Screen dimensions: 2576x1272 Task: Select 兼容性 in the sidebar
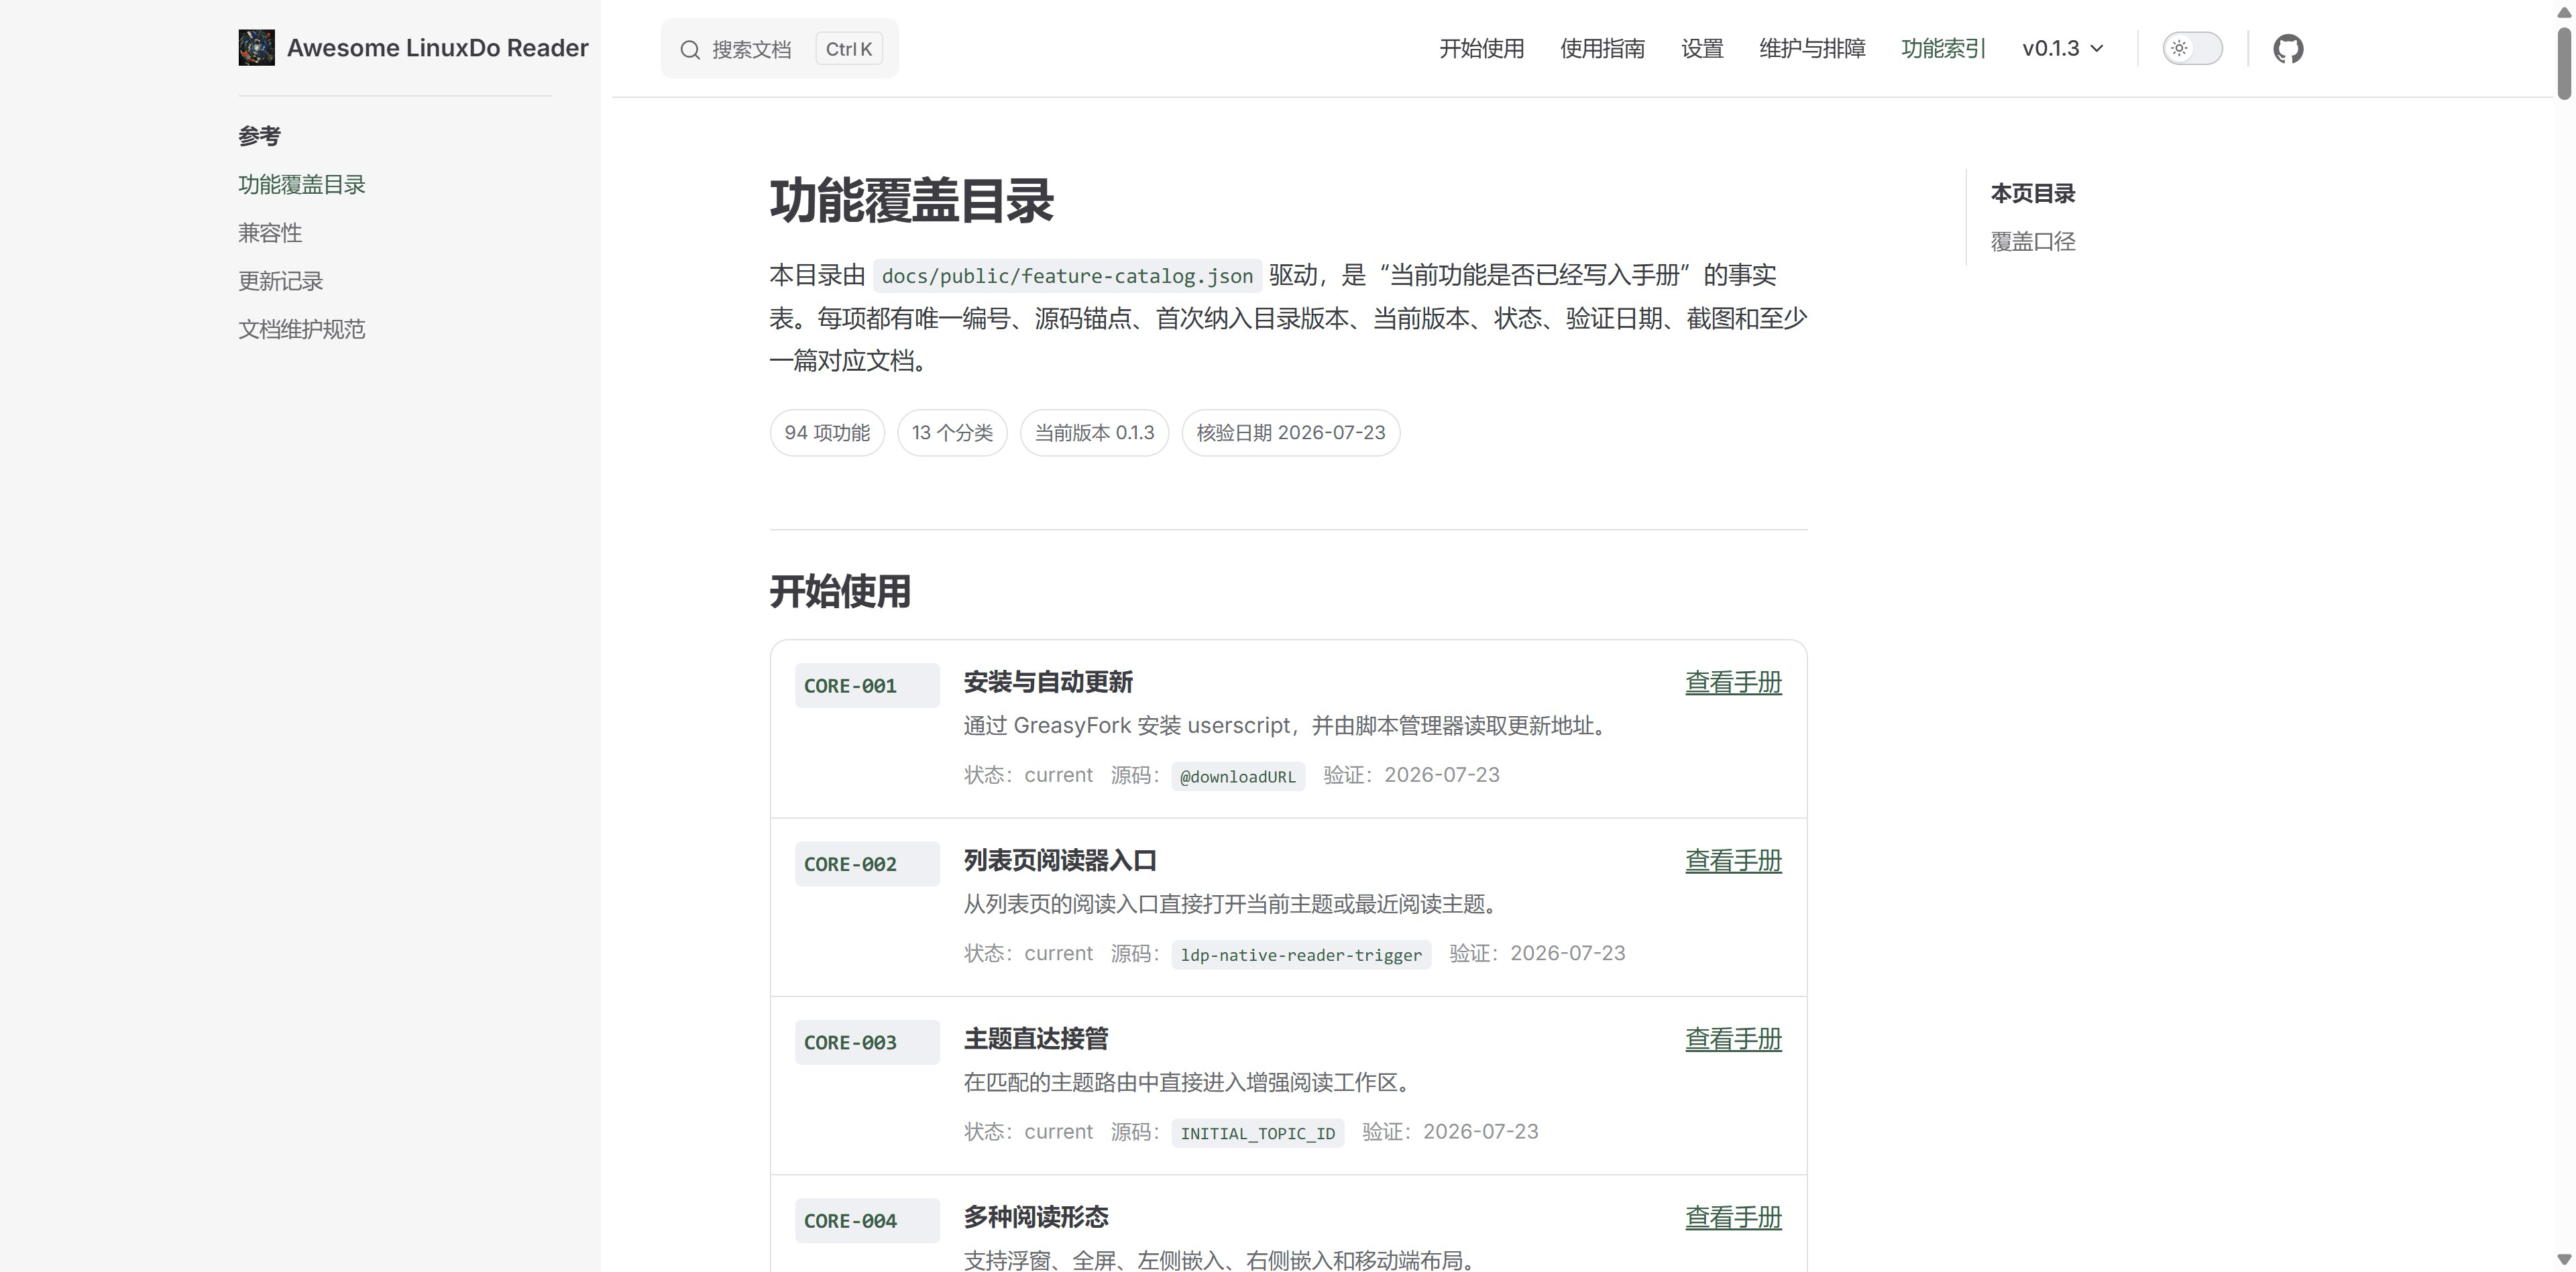tap(270, 233)
